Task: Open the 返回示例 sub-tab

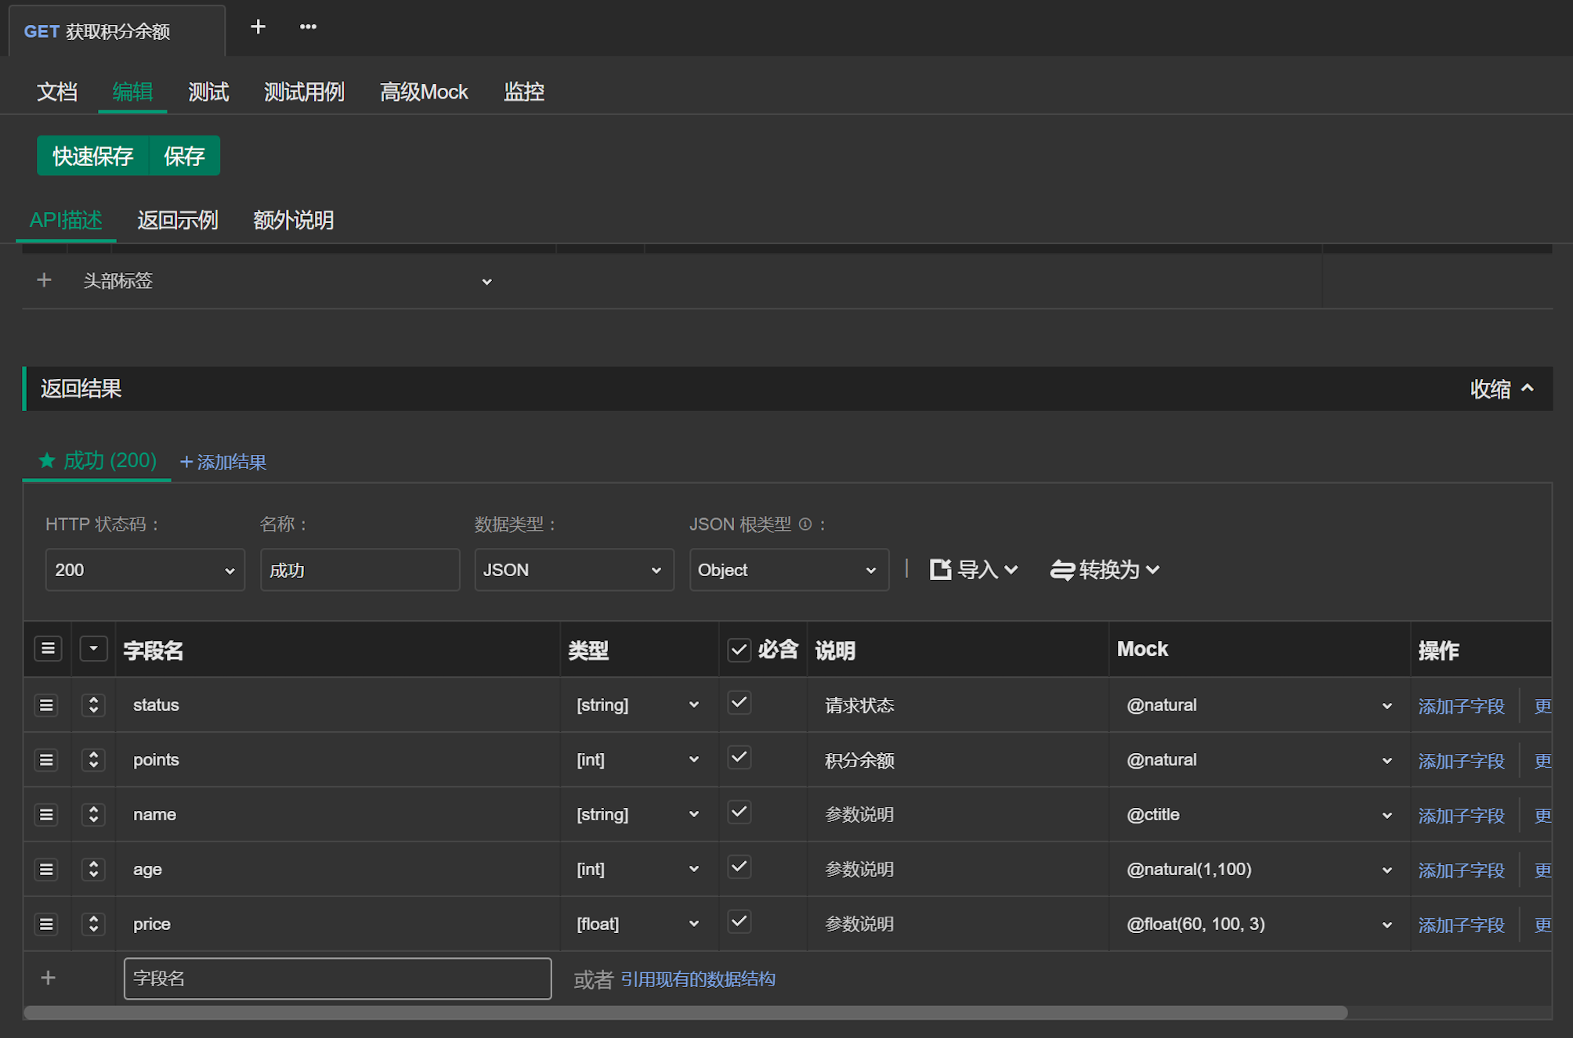Action: pos(178,220)
